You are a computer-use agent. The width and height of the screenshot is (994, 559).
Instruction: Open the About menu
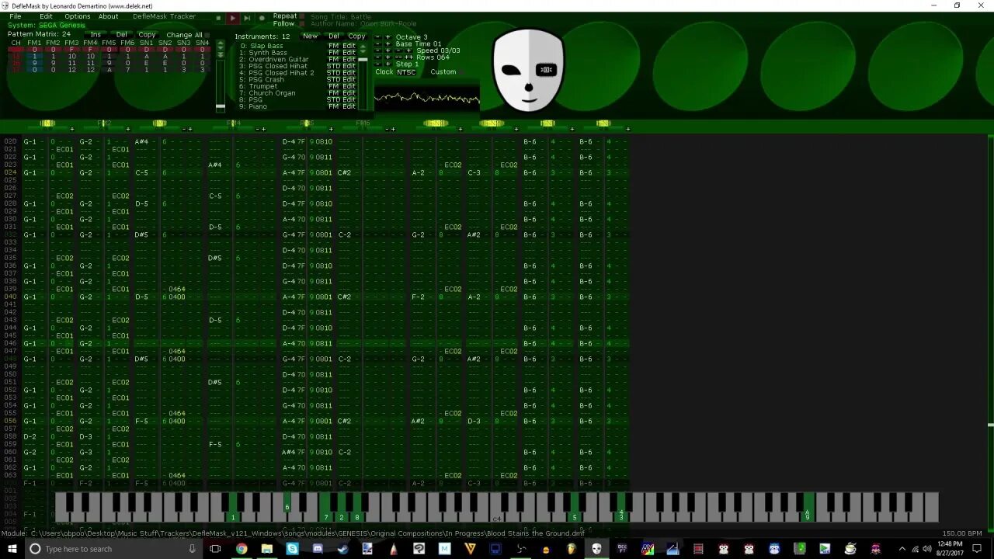coord(109,16)
